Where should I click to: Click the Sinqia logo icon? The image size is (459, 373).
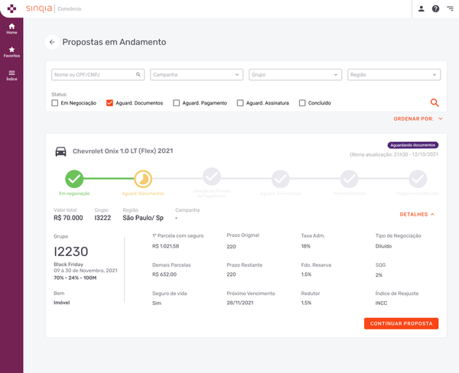click(x=11, y=8)
